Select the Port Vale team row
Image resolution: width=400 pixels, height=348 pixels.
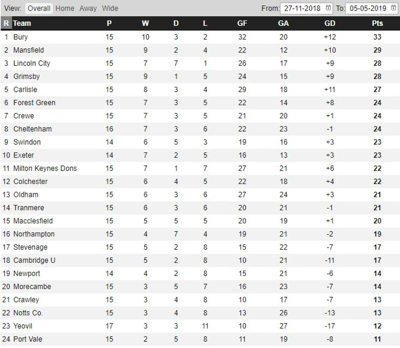(x=200, y=339)
